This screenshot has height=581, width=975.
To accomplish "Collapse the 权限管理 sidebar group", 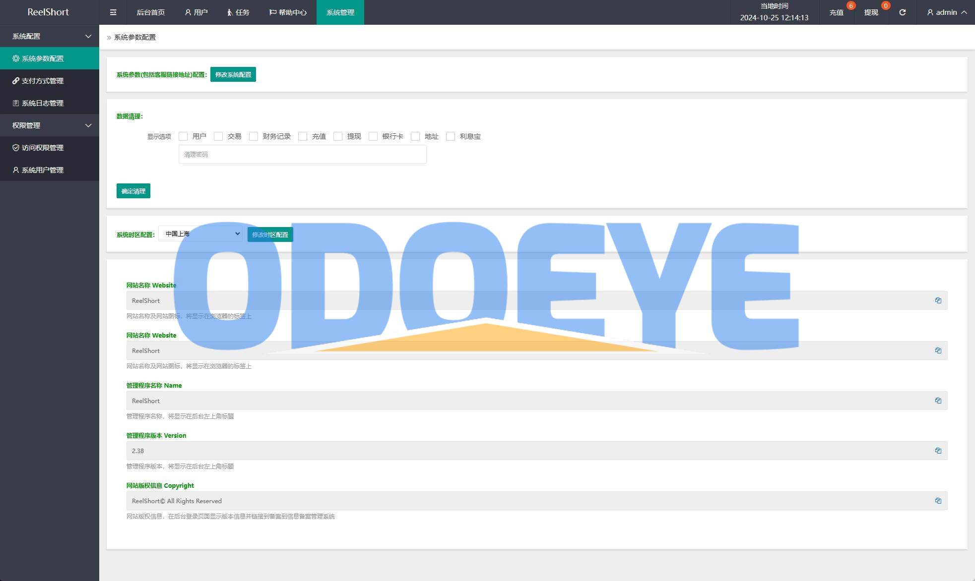I will [88, 125].
